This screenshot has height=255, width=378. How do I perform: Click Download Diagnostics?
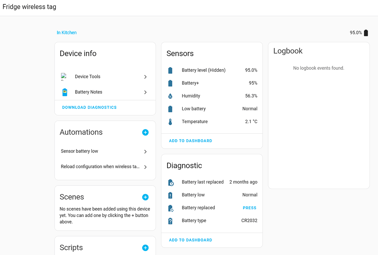90,107
